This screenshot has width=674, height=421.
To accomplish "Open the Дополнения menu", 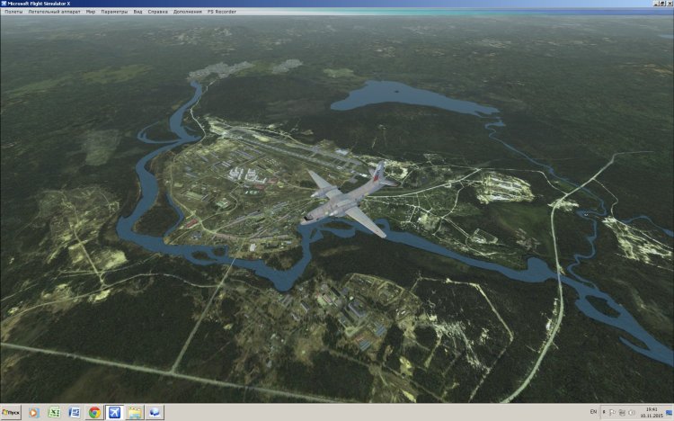I will click(x=188, y=12).
